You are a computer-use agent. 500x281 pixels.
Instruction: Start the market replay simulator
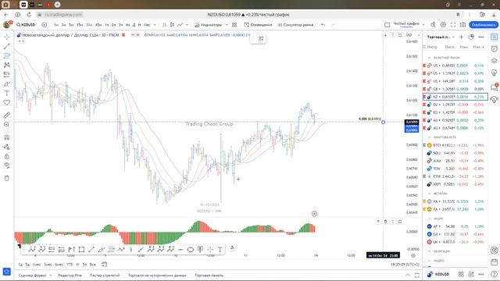pyautogui.click(x=295, y=24)
